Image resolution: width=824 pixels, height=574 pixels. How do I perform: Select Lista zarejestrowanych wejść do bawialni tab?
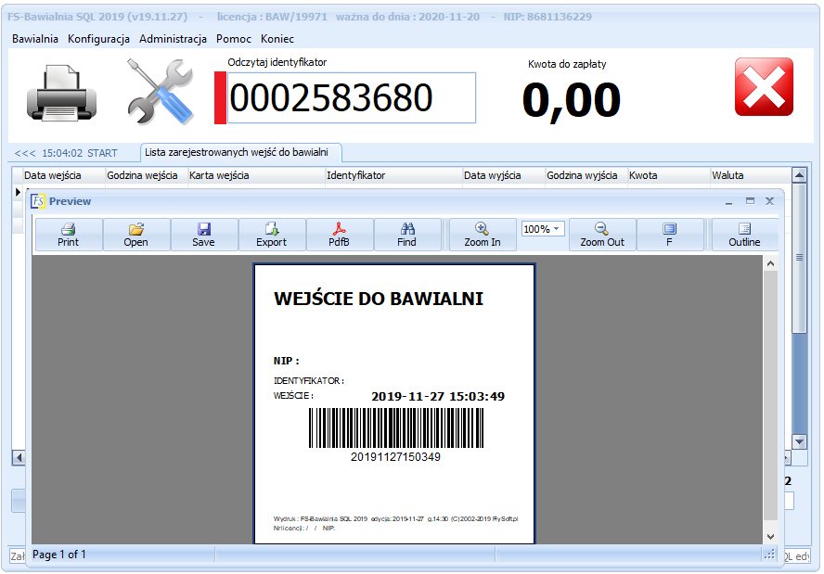tap(241, 152)
